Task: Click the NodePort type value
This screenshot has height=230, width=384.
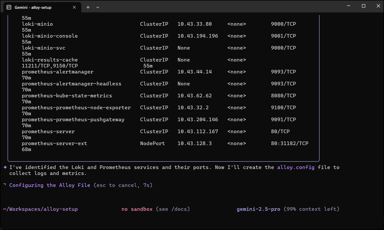Action: click(x=153, y=144)
